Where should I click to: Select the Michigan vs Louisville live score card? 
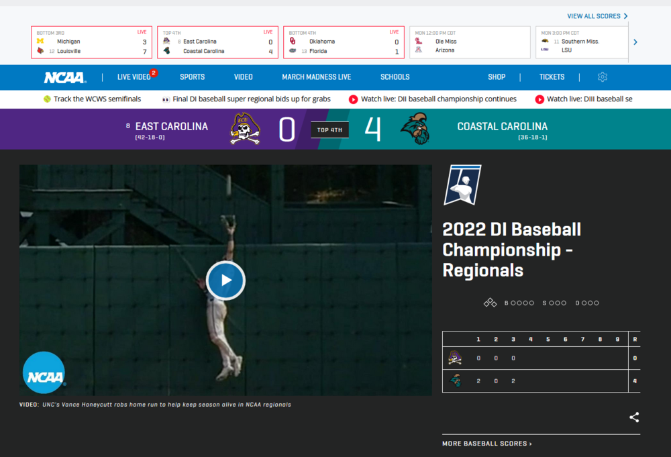(92, 42)
